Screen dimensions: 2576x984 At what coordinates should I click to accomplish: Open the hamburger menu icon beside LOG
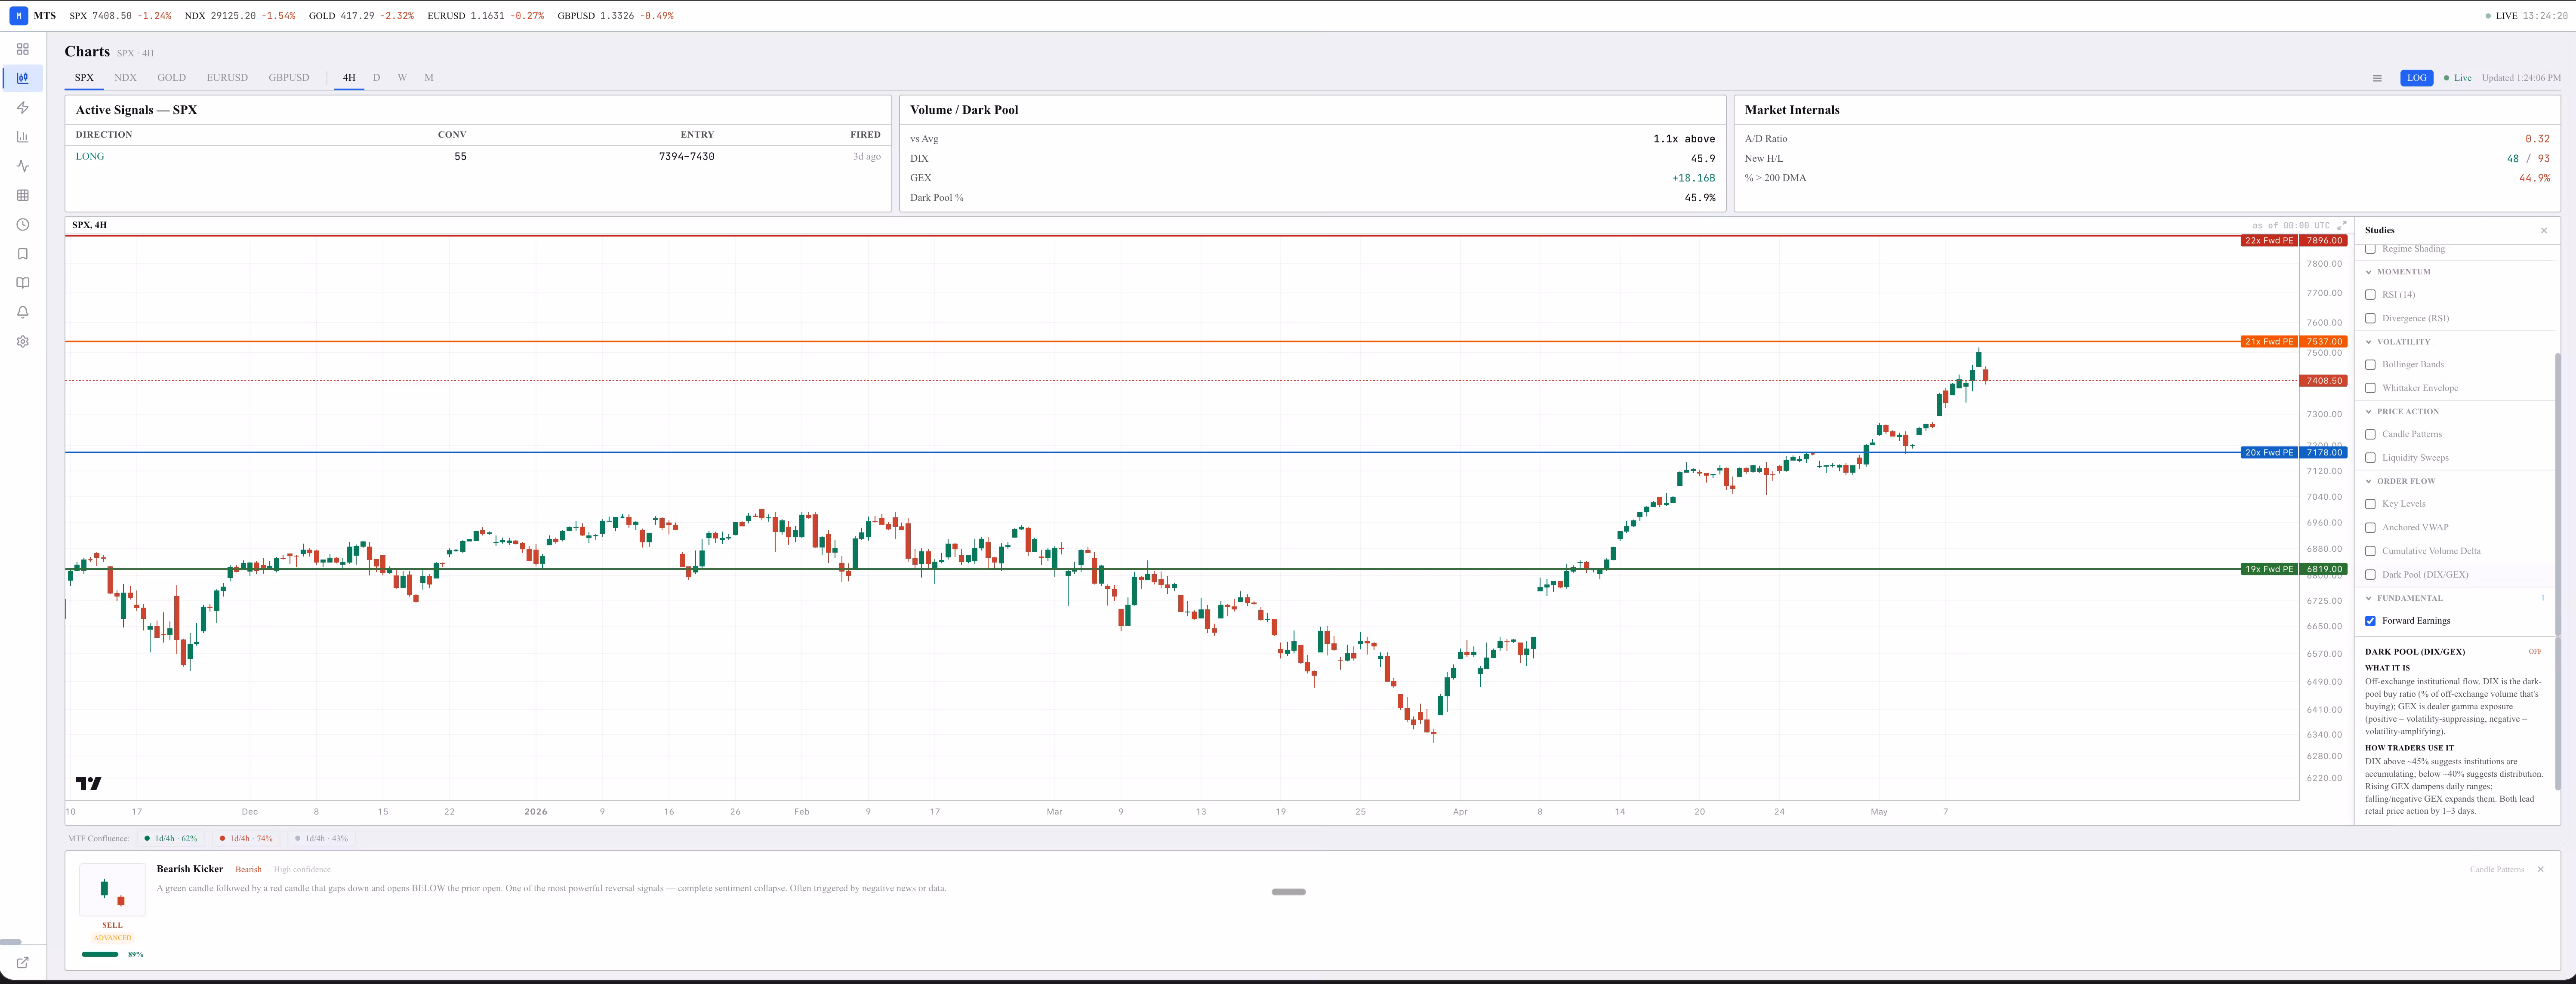point(2377,78)
